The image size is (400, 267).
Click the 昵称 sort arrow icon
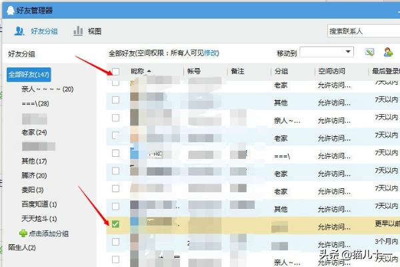tap(149, 71)
